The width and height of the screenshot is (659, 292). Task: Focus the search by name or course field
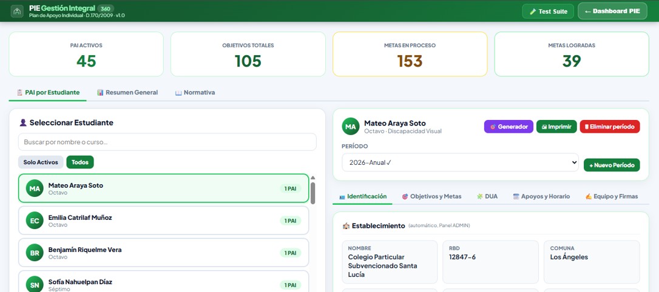pyautogui.click(x=167, y=142)
